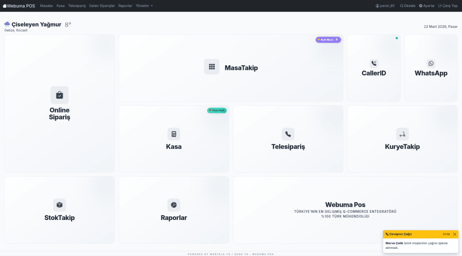This screenshot has width=462, height=256.
Task: Open the Online Sipariş shopping bag icon
Action: pyautogui.click(x=60, y=95)
